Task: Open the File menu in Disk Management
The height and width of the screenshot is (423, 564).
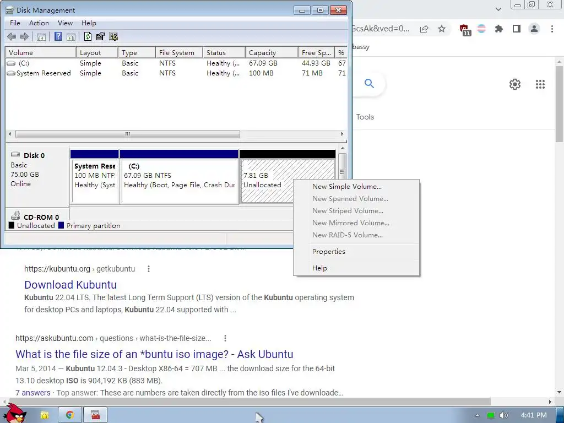Action: [x=15, y=23]
